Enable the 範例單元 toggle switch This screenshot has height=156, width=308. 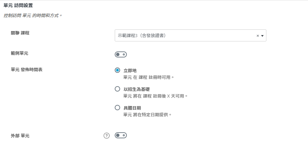coord(120,54)
